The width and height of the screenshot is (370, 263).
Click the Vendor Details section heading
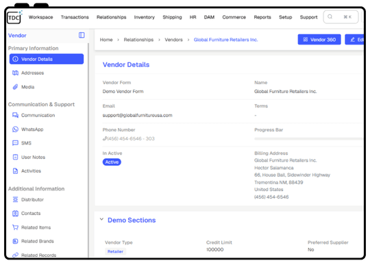pos(126,64)
